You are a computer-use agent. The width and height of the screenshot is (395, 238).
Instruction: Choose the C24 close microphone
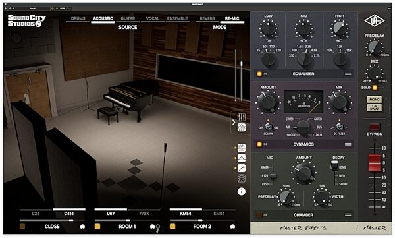click(36, 212)
